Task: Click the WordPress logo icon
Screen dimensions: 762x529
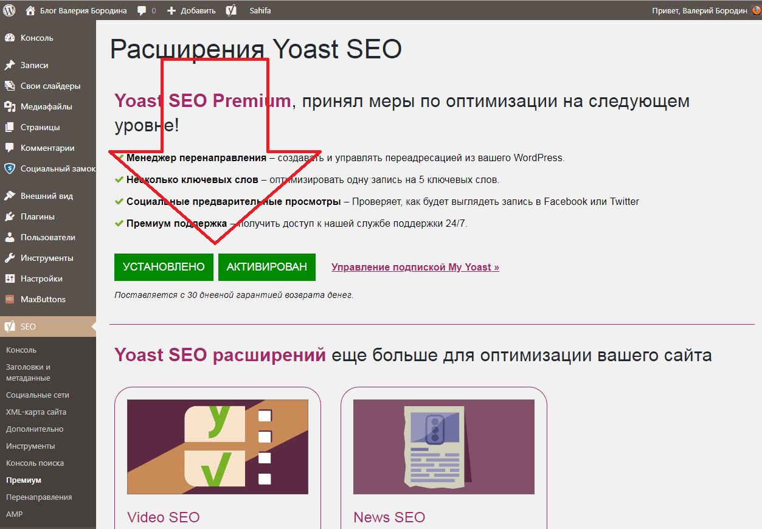Action: pos(10,10)
